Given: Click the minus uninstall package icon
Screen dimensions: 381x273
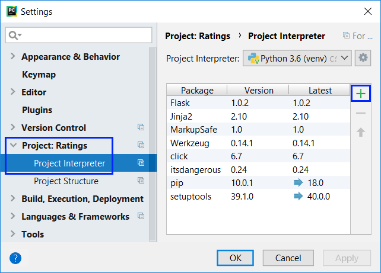Looking at the screenshot, I should pos(360,113).
